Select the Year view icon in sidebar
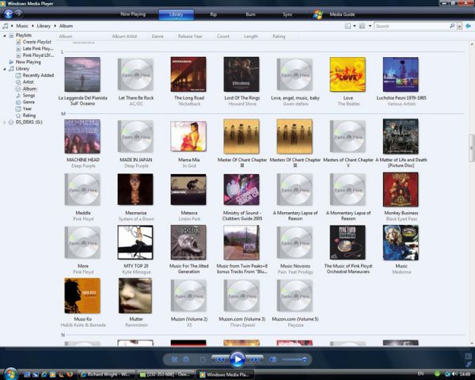Viewport: 475px width, 380px height. pos(18,108)
